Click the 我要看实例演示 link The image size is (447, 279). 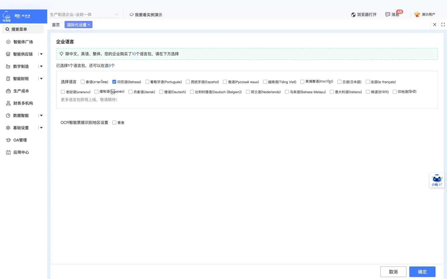coord(146,15)
